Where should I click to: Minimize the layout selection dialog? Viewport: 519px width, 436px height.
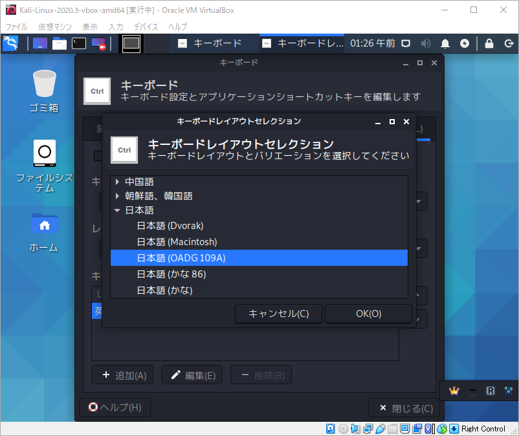pos(378,122)
